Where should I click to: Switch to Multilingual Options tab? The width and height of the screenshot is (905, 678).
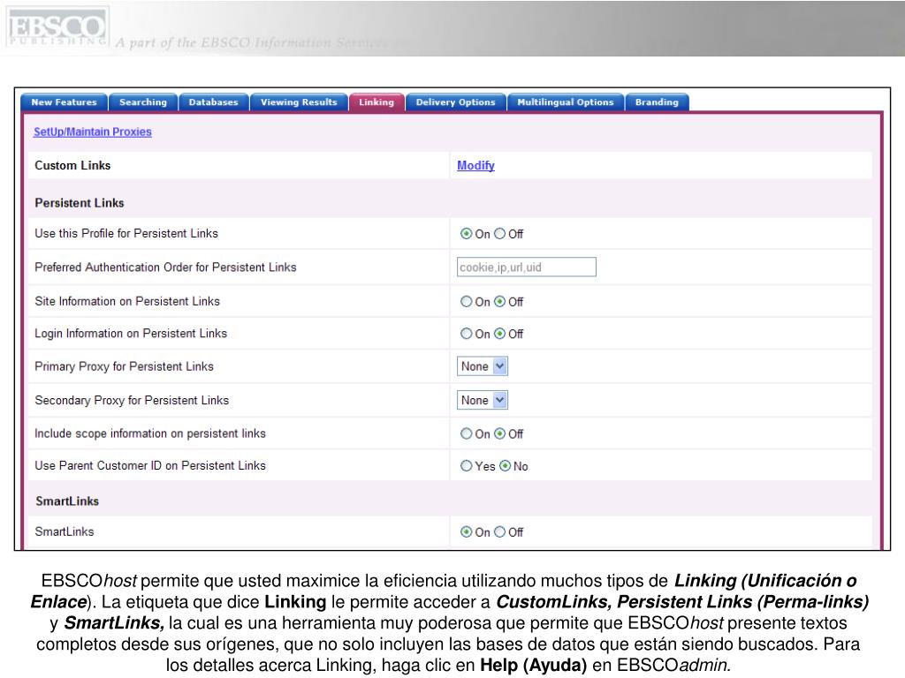tap(565, 102)
